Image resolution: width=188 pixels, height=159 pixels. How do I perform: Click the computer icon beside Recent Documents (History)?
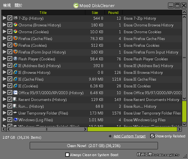(x=15, y=99)
